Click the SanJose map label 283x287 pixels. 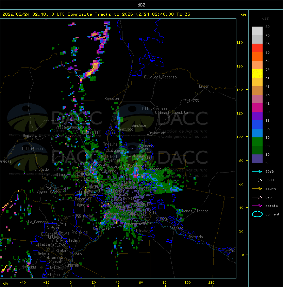click(139, 125)
